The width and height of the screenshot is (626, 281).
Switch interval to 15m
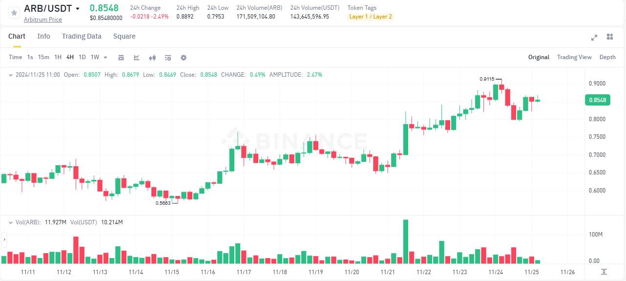[43, 57]
